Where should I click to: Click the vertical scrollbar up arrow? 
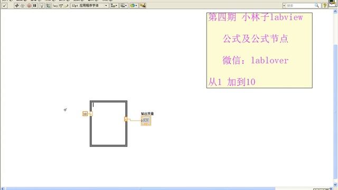pos(335,12)
